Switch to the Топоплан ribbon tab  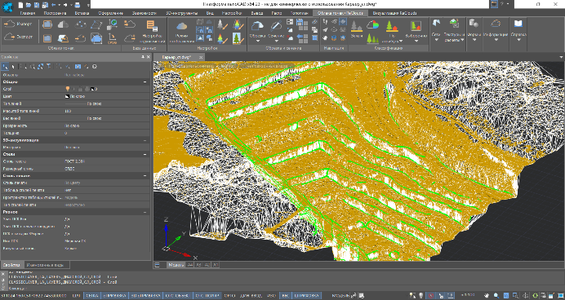tap(299, 13)
